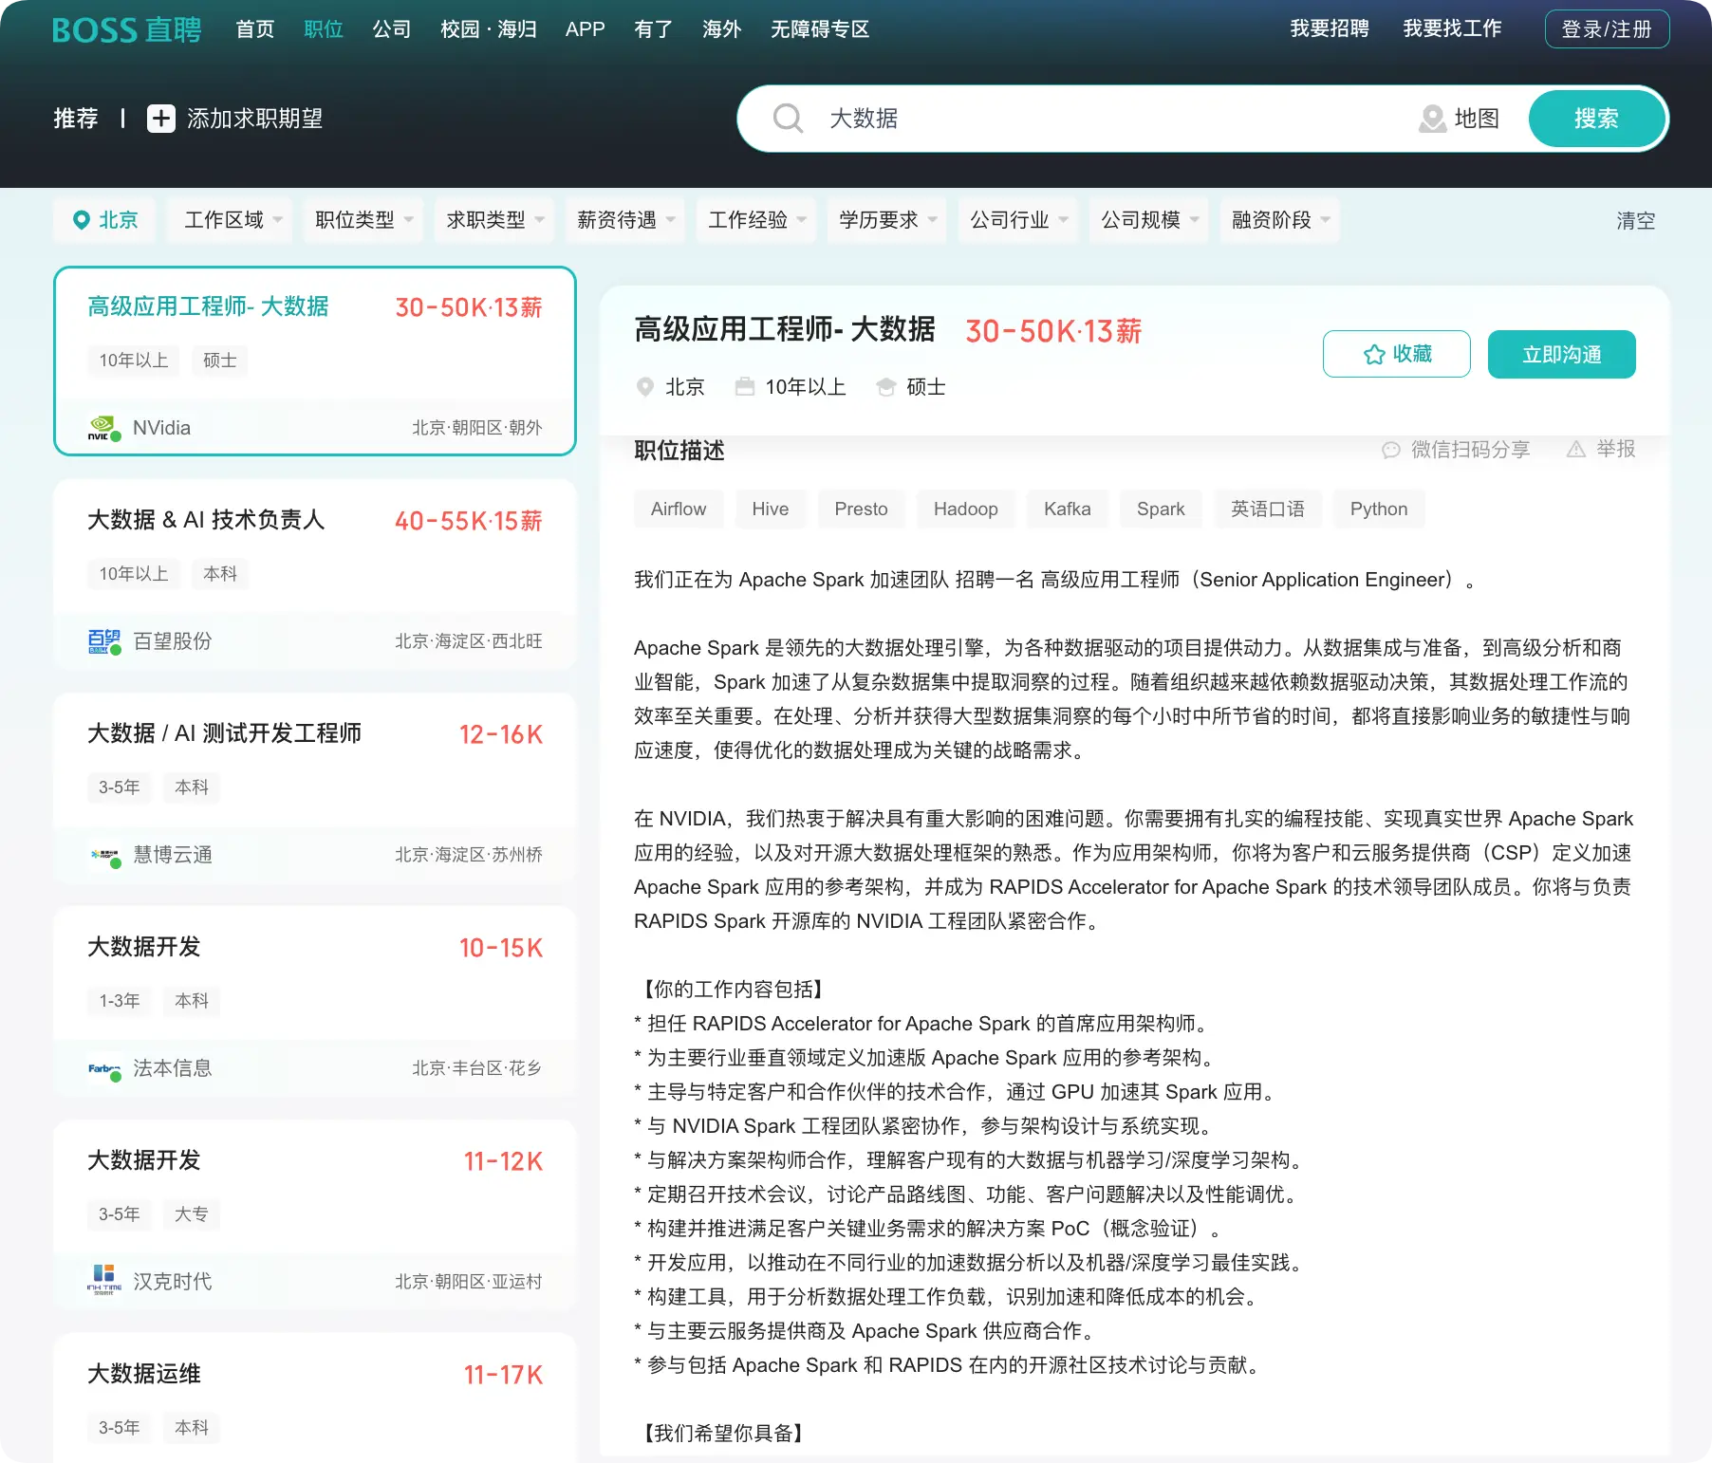Screen dimensions: 1712x1463
Task: Click the star icon to favorite job
Action: (1373, 354)
